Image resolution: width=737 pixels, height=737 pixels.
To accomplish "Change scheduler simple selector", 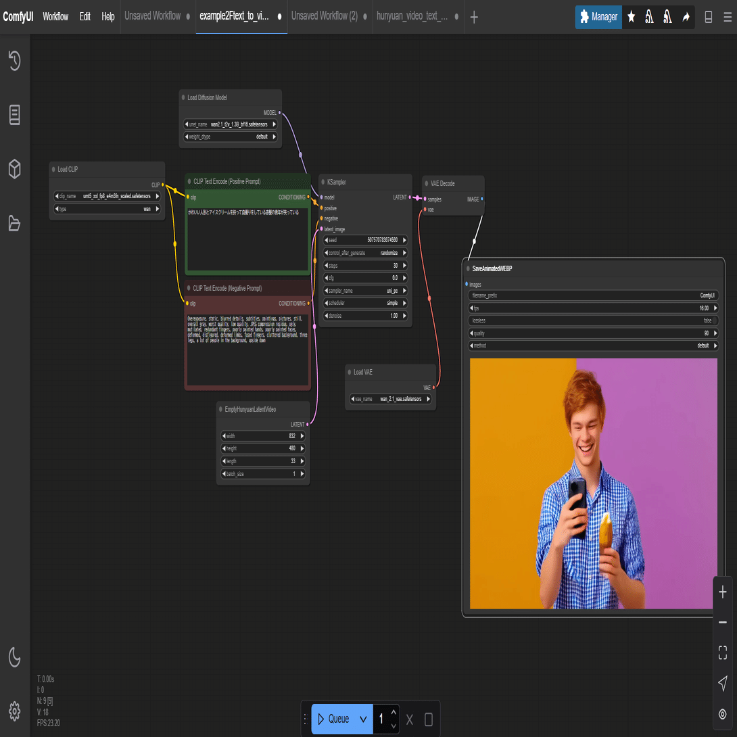I will [x=365, y=303].
